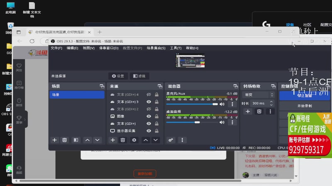This screenshot has width=332, height=186.
Task: Open new browser tab plus button
Action: tap(100, 32)
